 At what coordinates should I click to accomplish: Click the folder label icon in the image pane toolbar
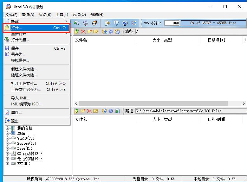pos(117,32)
